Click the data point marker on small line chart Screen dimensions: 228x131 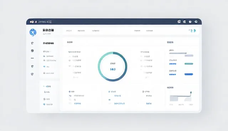(191, 92)
